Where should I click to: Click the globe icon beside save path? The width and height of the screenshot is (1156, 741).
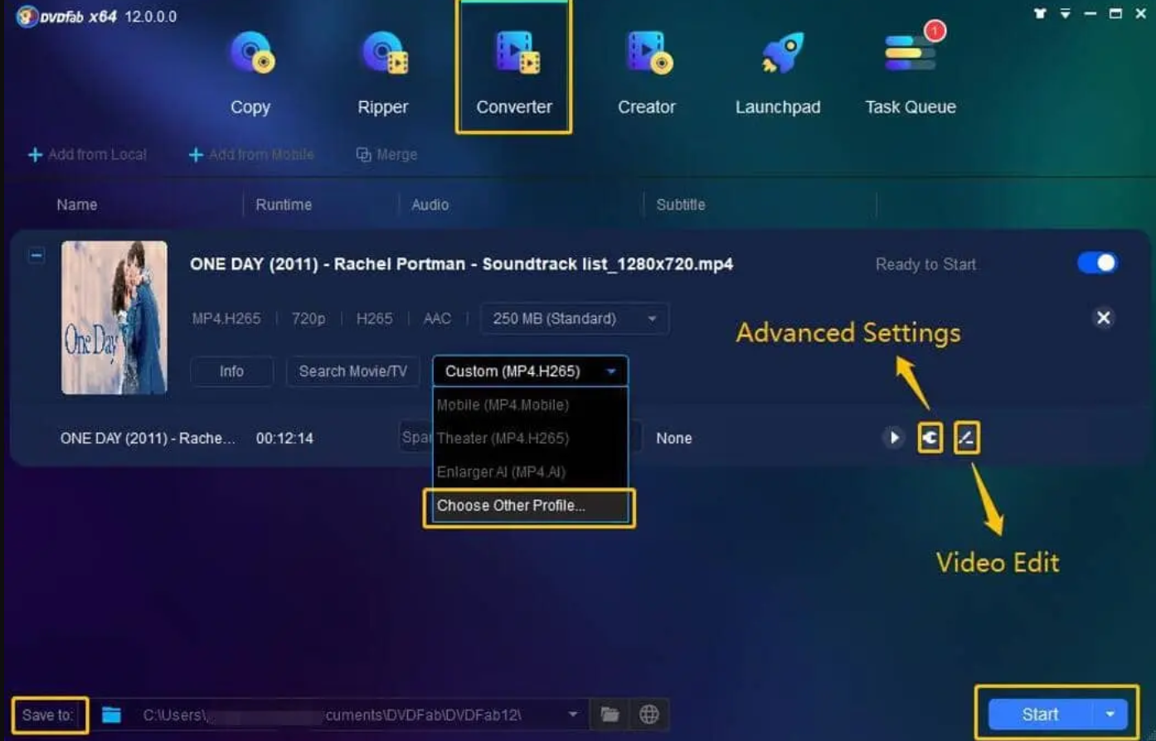coord(649,714)
